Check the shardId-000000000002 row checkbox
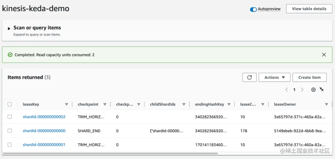 point(10,117)
